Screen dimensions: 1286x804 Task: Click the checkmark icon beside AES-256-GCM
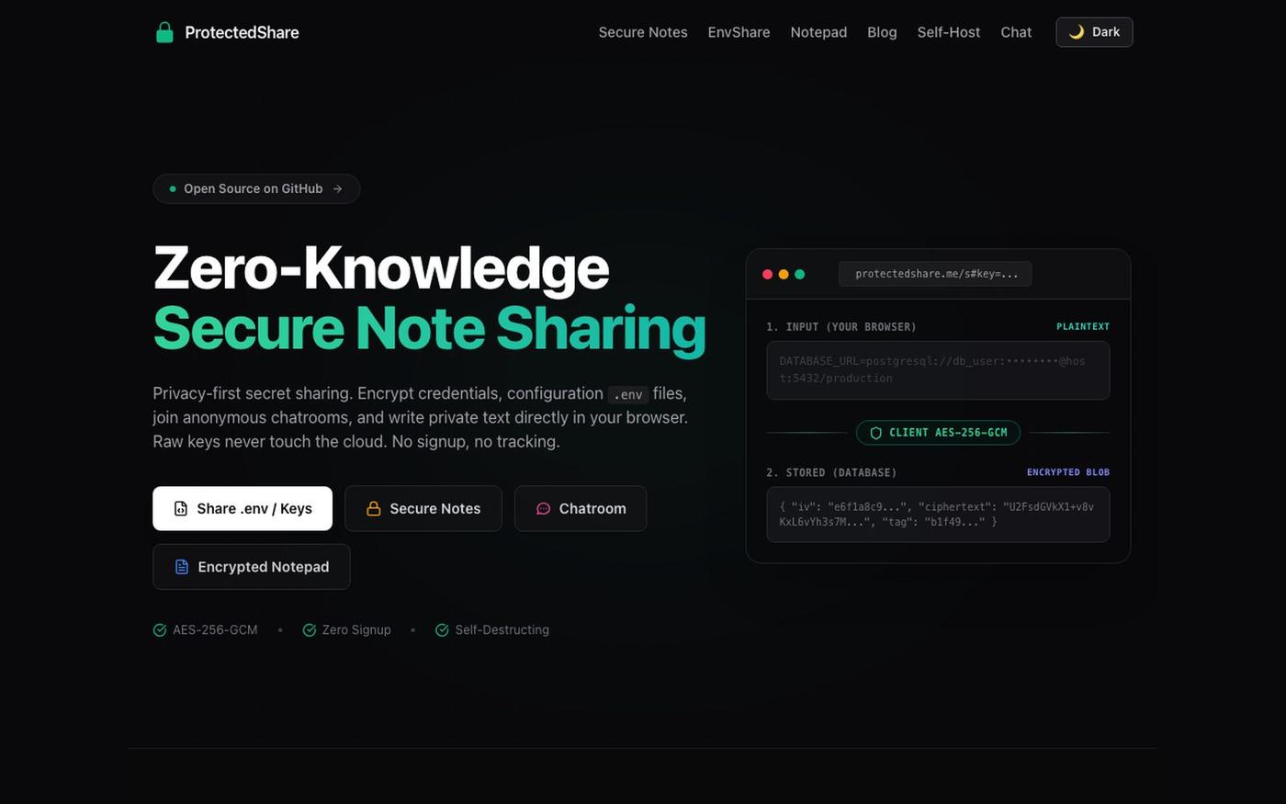[160, 629]
